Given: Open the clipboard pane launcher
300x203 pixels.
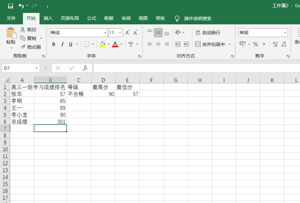Looking at the screenshot, I should click(x=44, y=56).
